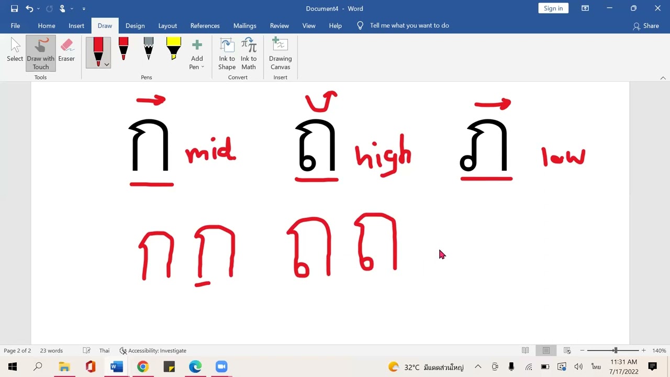The width and height of the screenshot is (670, 377).
Task: Switch to Print Layout view
Action: pyautogui.click(x=546, y=351)
